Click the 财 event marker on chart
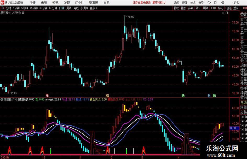Viewport: 247px width, 159px height. coord(209,95)
